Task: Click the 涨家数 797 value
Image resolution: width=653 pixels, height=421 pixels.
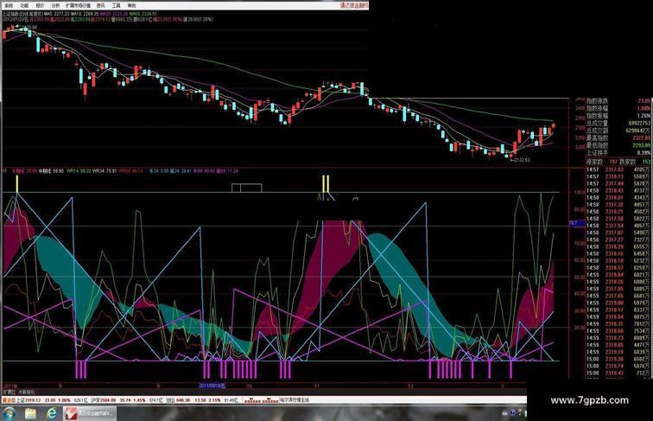Action: [613, 162]
